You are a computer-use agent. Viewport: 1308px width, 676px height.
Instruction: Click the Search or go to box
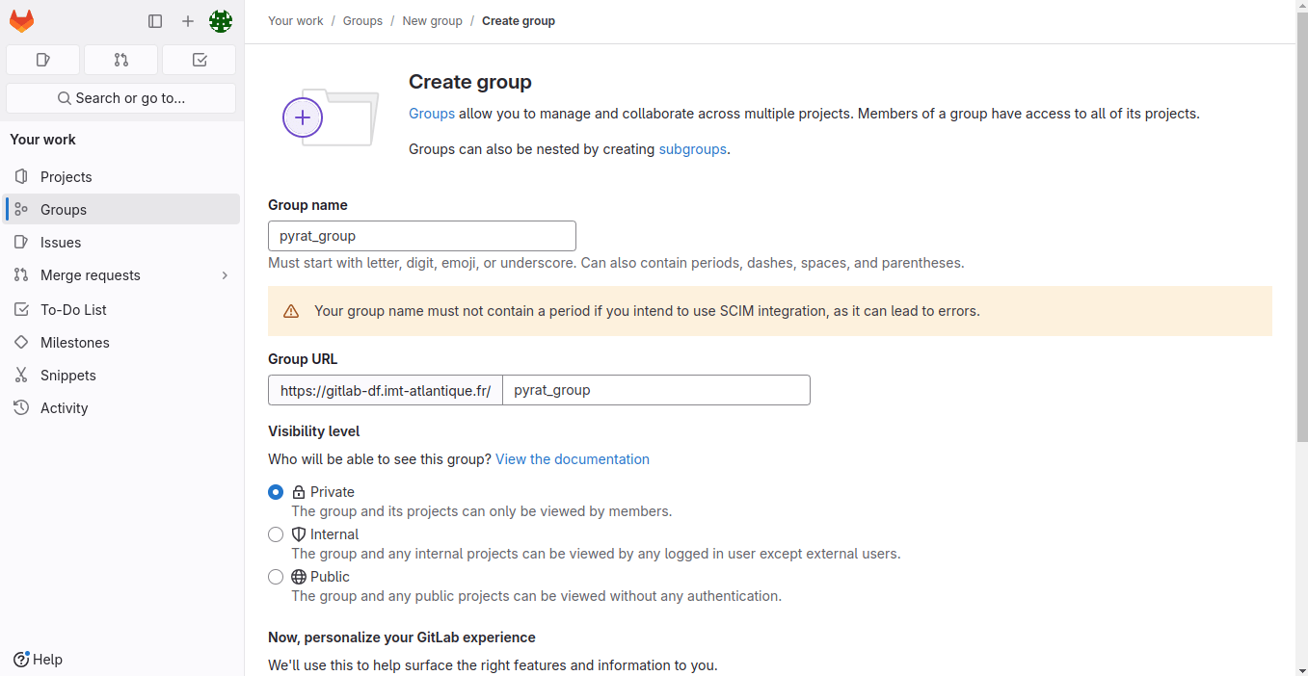120,98
